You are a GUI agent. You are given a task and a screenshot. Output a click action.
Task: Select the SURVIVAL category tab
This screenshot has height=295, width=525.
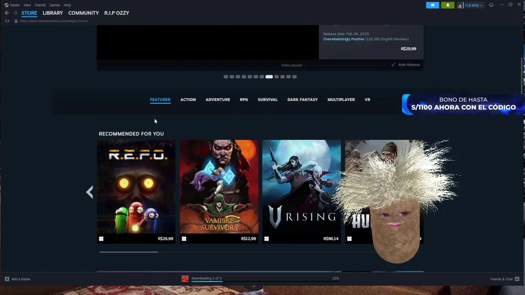pyautogui.click(x=267, y=100)
